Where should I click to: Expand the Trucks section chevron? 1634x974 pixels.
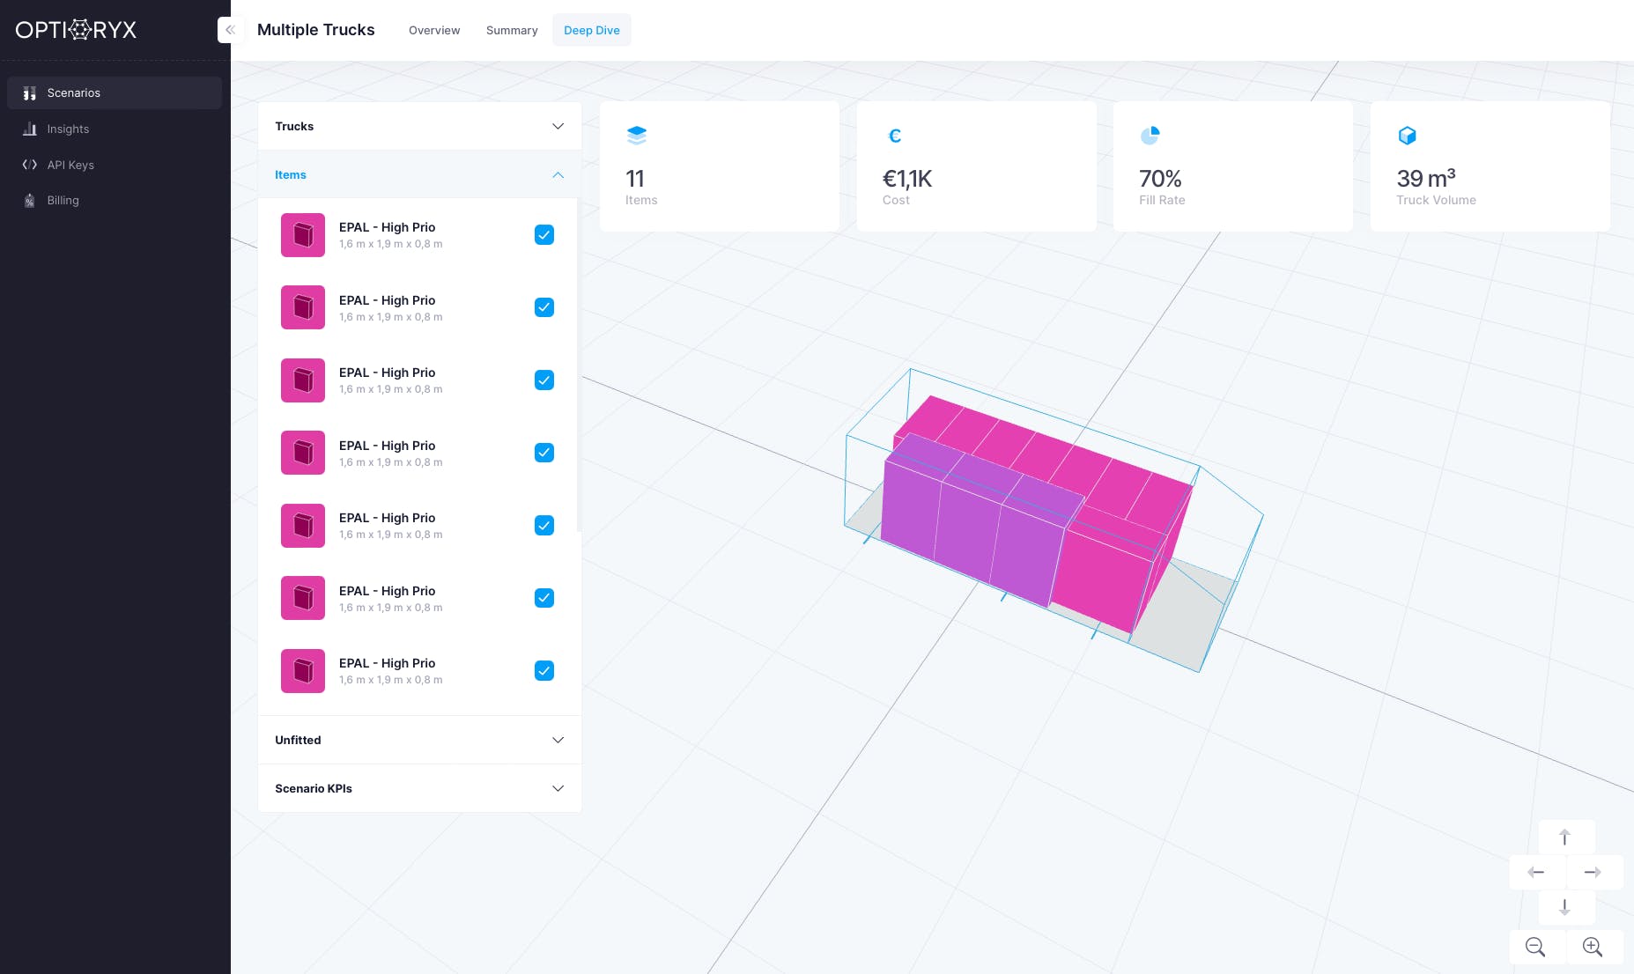click(558, 126)
